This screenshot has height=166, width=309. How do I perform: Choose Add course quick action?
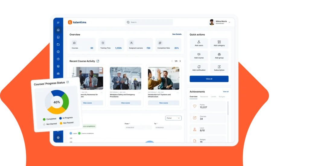[x=199, y=56]
